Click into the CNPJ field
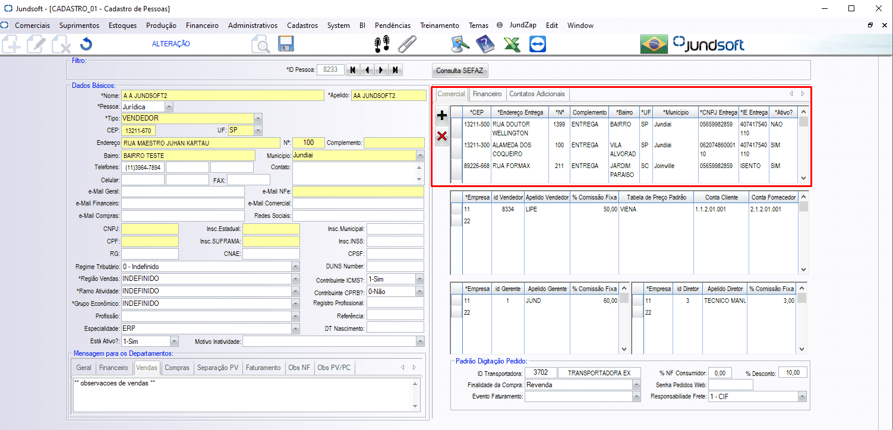893x430 pixels. (150, 229)
